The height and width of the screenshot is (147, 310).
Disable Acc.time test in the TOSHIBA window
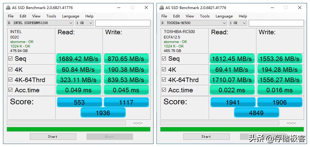(x=164, y=90)
